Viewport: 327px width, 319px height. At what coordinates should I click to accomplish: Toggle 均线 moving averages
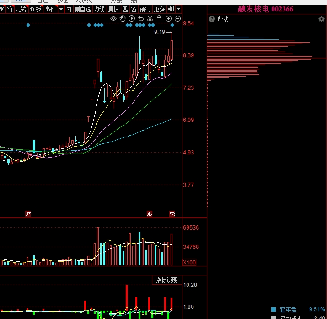(x=99, y=9)
